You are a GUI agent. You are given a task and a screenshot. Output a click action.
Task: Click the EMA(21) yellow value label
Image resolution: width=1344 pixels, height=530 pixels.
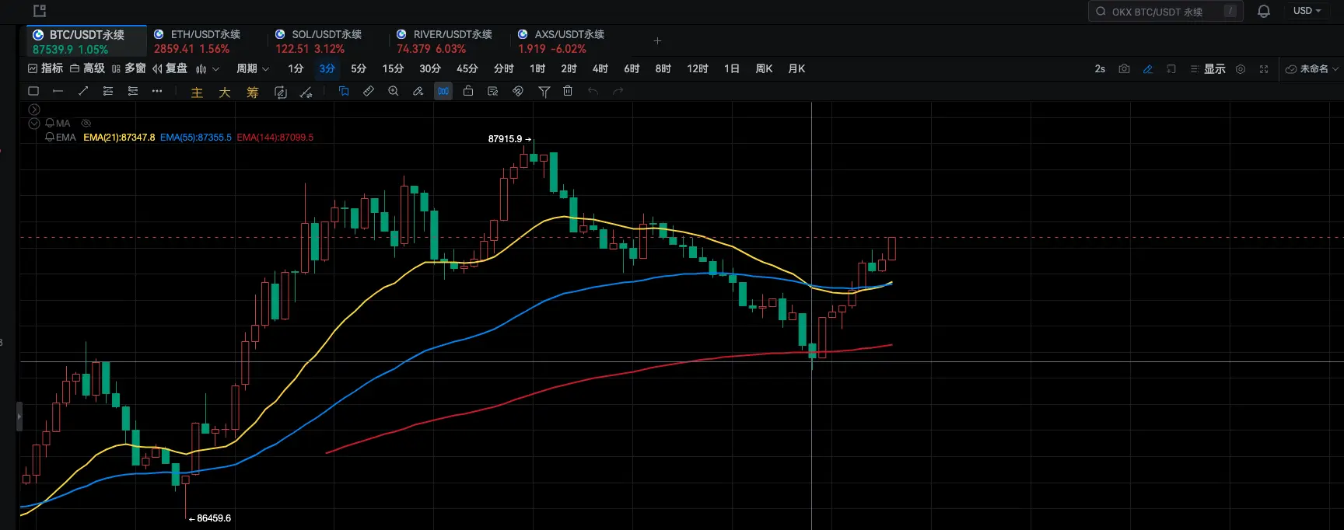(119, 137)
